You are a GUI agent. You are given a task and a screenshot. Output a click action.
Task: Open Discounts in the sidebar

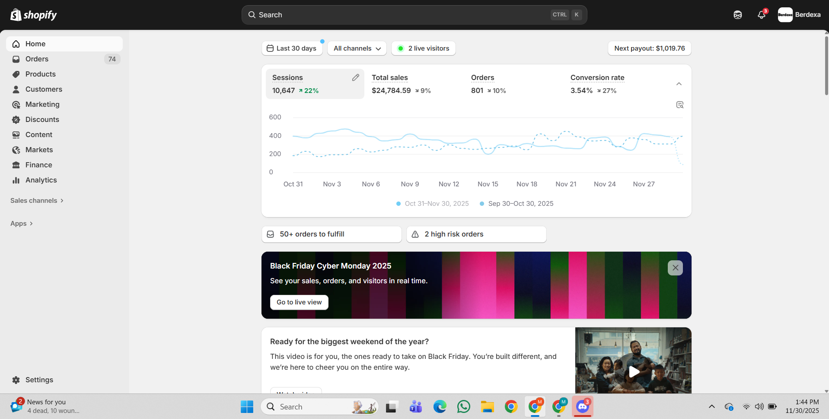click(x=64, y=119)
